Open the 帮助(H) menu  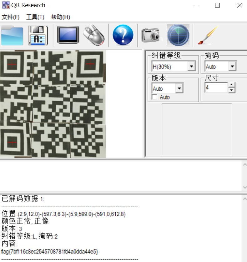tap(60, 17)
